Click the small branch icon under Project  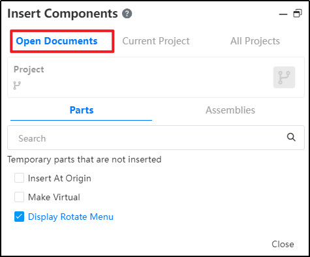click(x=17, y=85)
